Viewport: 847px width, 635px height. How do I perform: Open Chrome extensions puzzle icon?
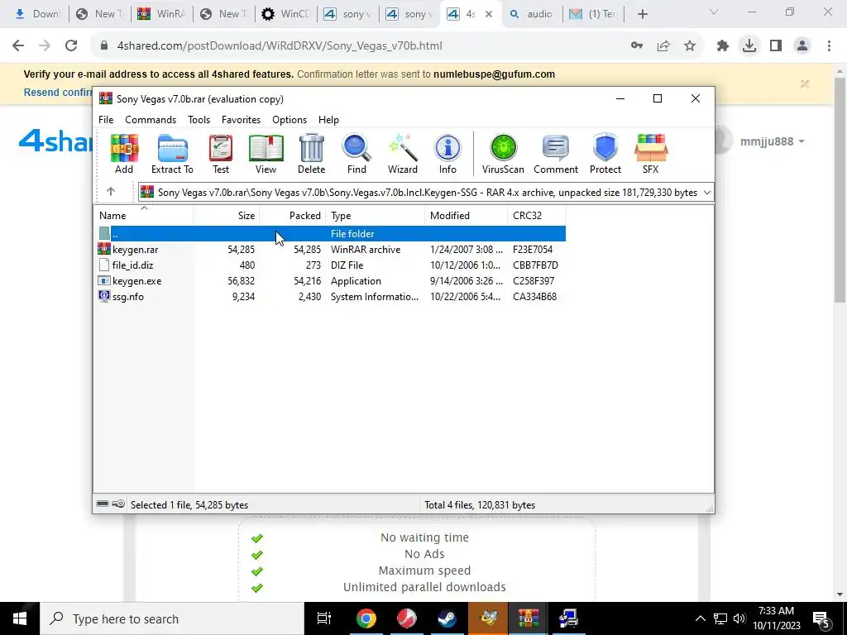(x=723, y=46)
